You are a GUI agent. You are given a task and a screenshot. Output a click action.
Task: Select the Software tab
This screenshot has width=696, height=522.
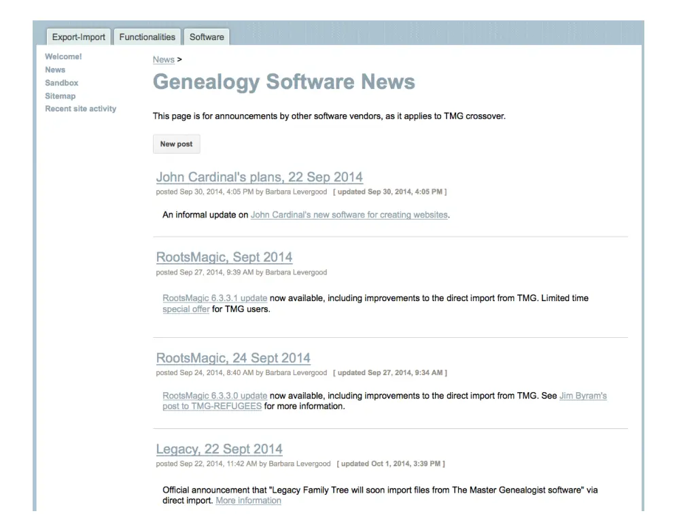pyautogui.click(x=207, y=37)
